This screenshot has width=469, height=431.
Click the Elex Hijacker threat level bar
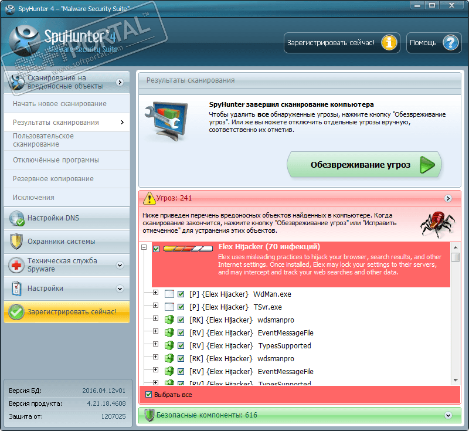[x=188, y=249]
